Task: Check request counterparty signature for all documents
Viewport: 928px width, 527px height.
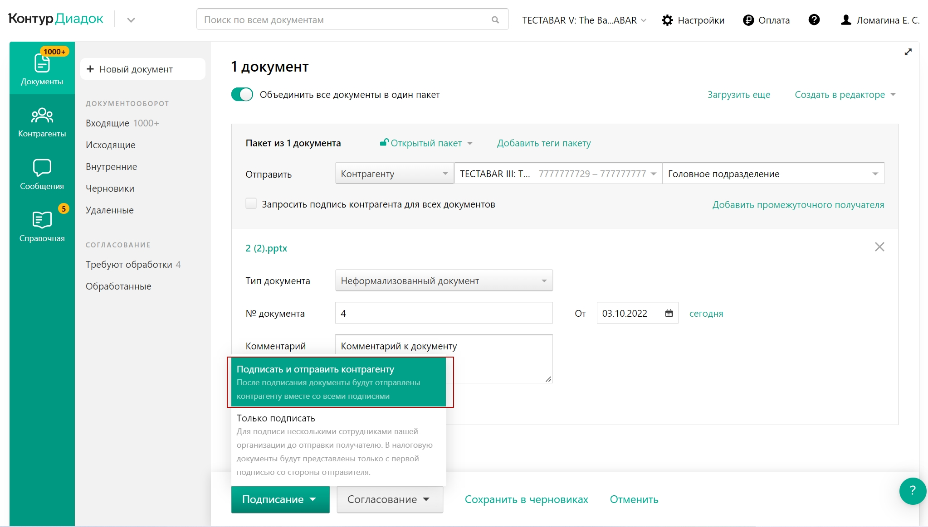Action: tap(251, 203)
